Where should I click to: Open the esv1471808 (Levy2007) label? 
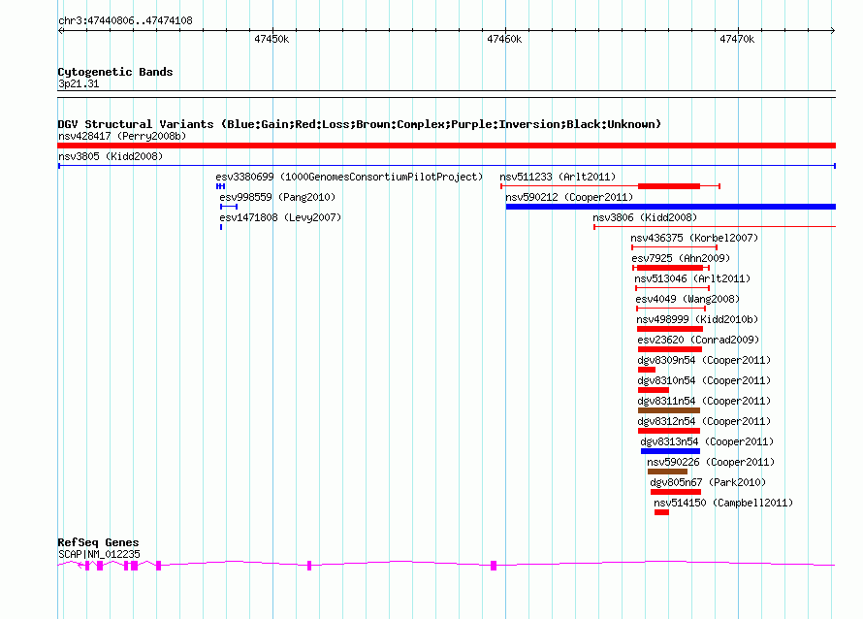coord(280,217)
